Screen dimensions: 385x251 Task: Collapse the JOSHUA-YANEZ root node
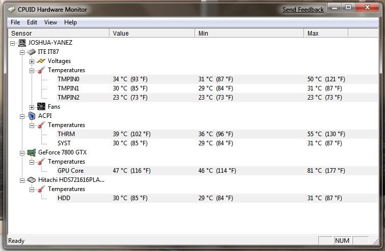[12, 43]
